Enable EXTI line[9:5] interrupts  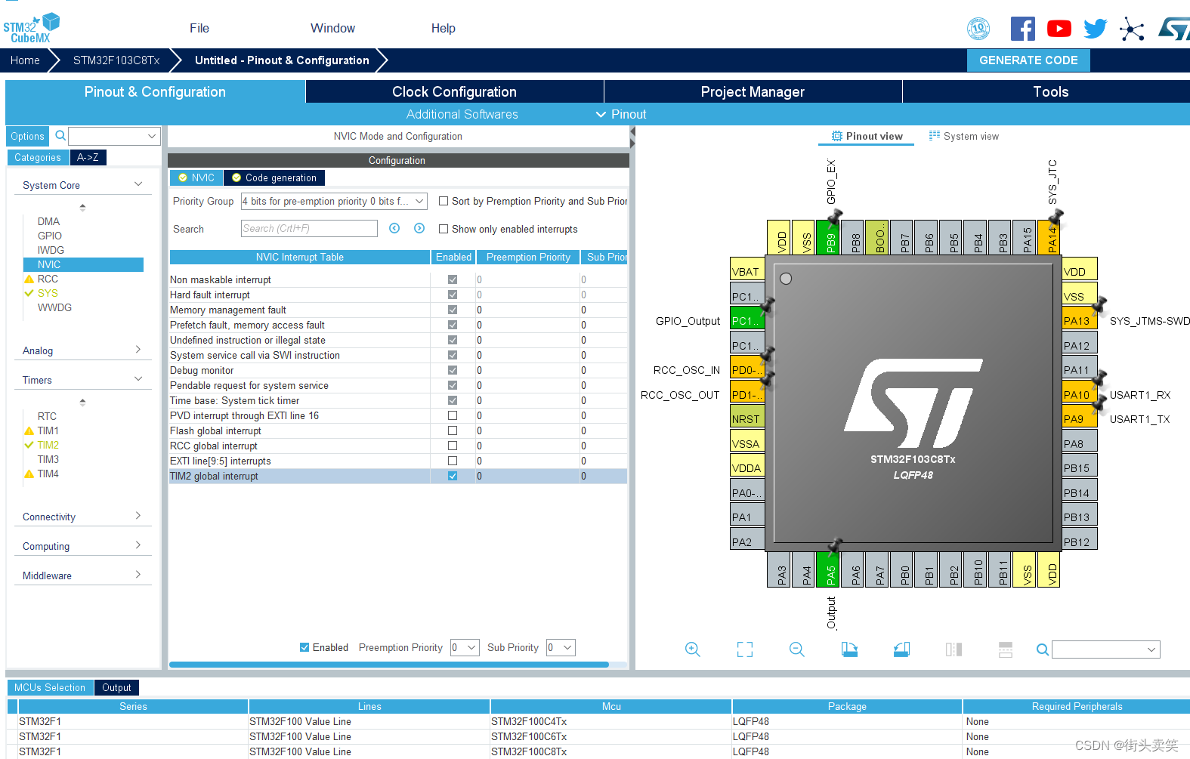pyautogui.click(x=453, y=461)
